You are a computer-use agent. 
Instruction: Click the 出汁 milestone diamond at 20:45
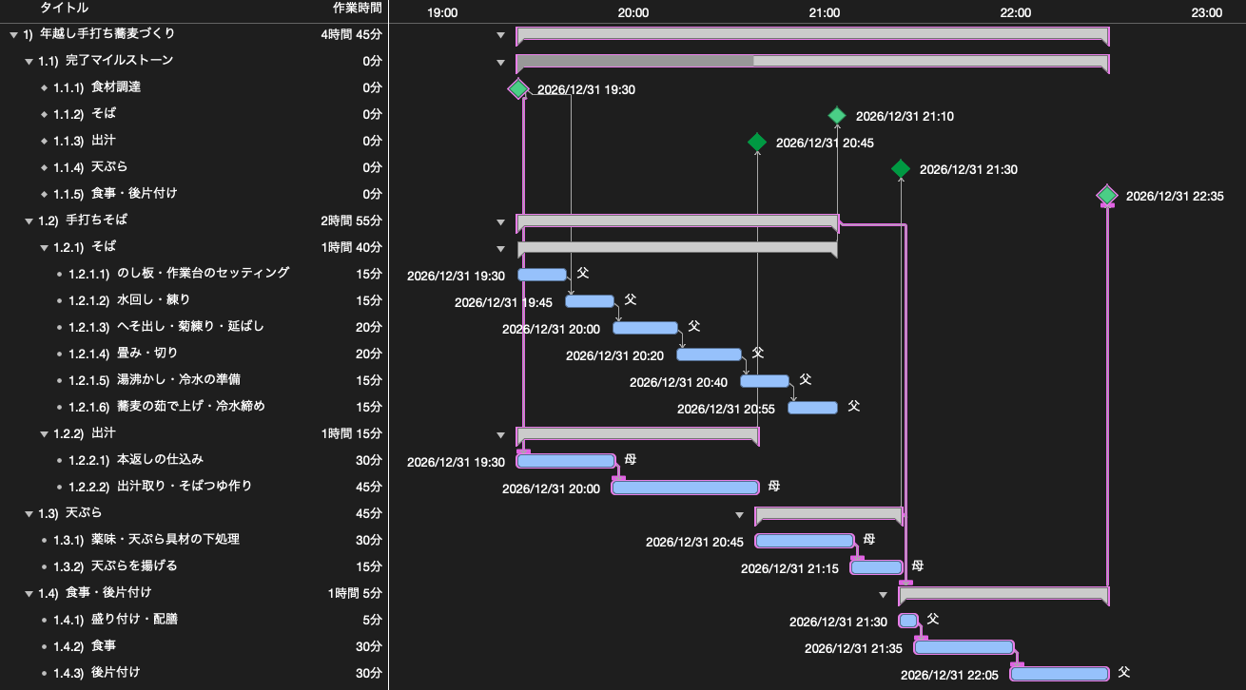pyautogui.click(x=756, y=143)
